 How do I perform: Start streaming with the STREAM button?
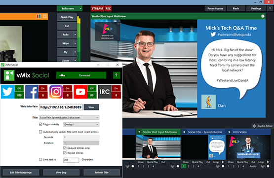(x=97, y=8)
